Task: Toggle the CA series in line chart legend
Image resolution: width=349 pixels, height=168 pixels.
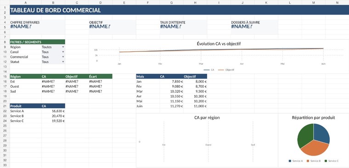Action: tap(209, 70)
